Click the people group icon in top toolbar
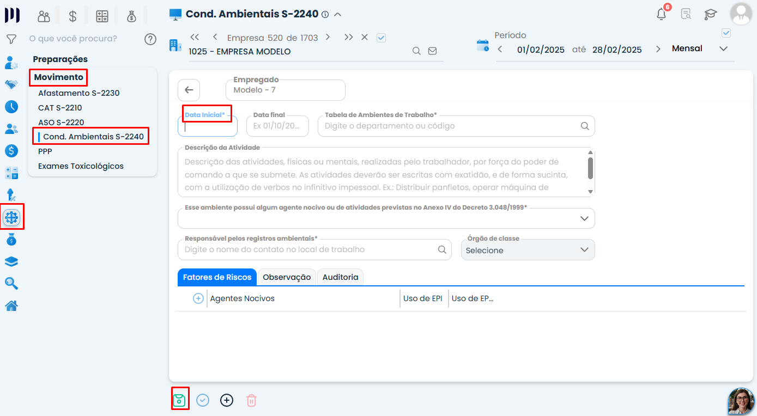This screenshot has width=757, height=416. pyautogui.click(x=44, y=16)
